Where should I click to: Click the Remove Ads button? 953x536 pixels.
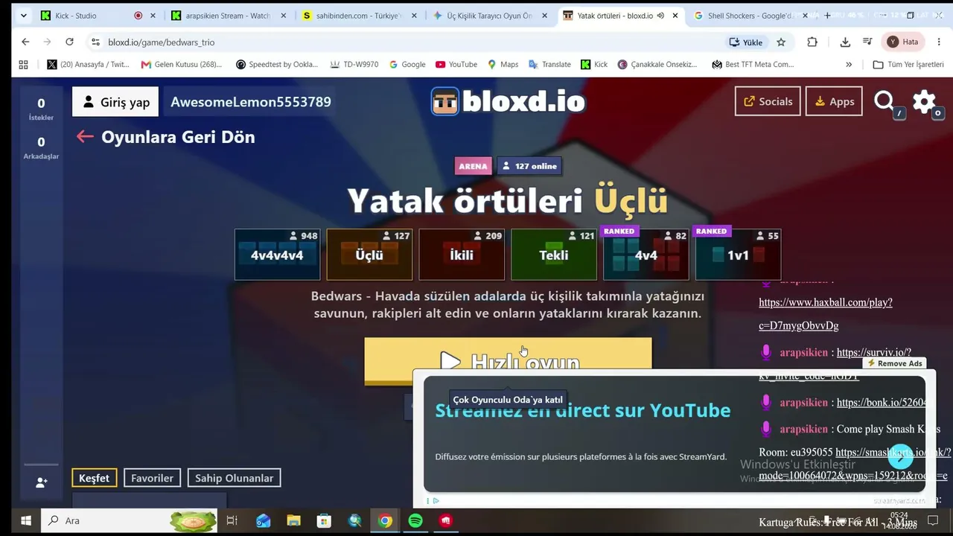[895, 363]
